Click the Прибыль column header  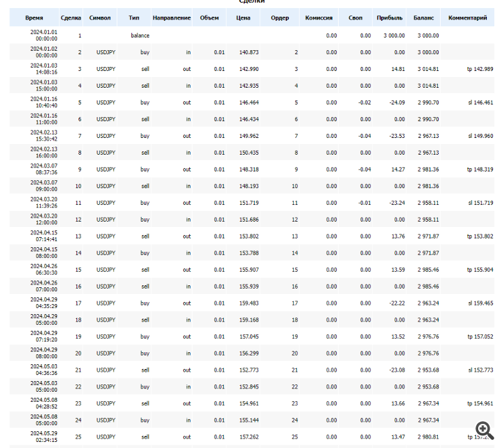390,18
